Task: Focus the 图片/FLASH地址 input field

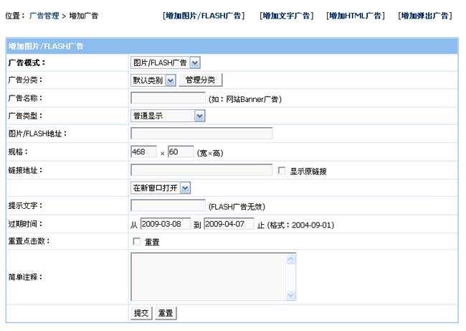Action: pos(201,133)
